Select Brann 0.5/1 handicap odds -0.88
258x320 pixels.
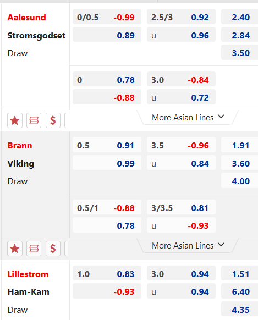(x=107, y=207)
